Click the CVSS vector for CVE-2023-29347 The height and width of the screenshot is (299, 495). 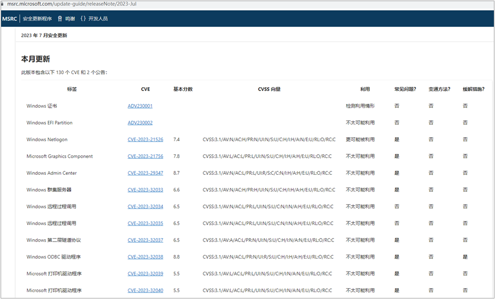(267, 173)
